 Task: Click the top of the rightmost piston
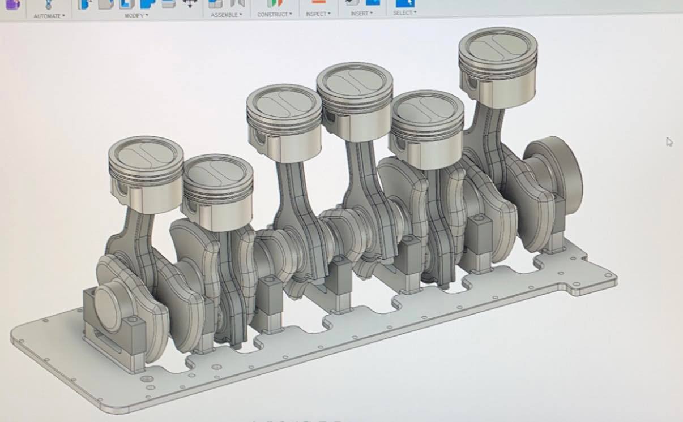[497, 44]
